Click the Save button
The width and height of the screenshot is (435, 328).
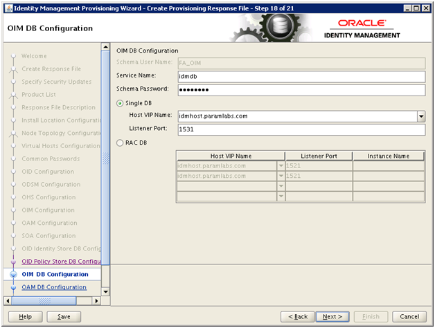click(64, 317)
